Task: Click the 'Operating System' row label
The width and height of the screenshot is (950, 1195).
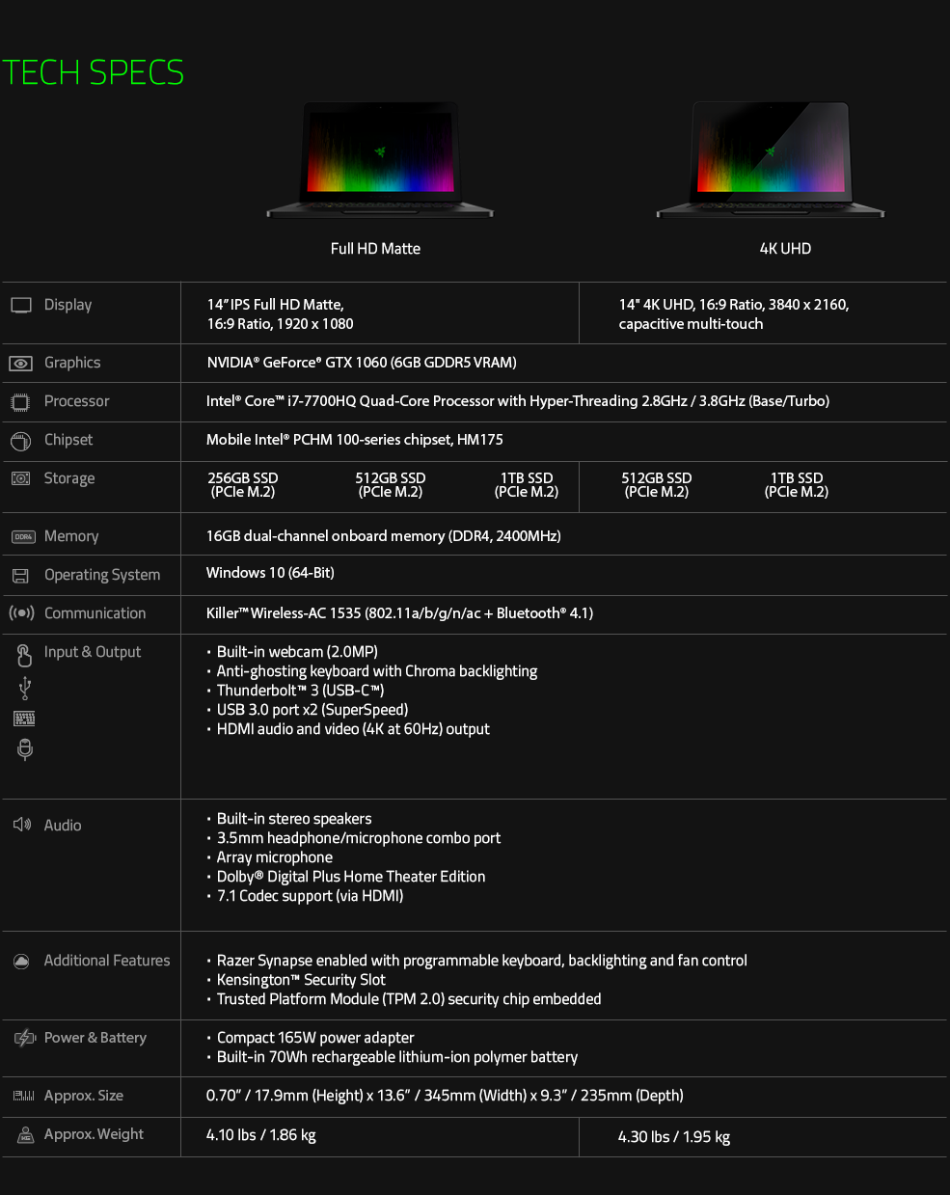Action: click(102, 575)
